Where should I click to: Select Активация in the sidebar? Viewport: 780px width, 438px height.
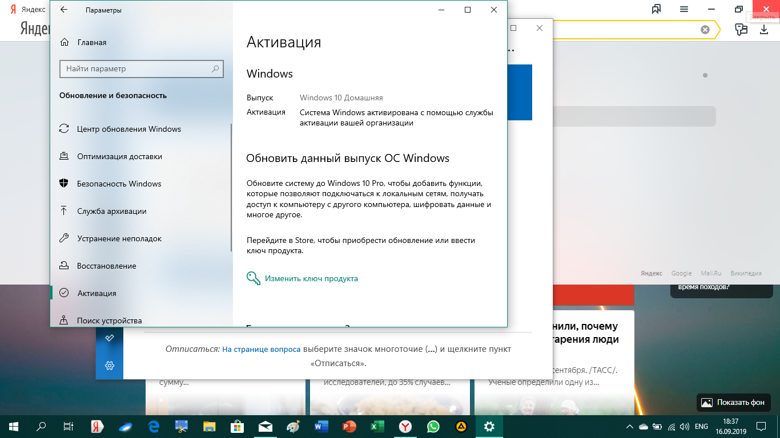pyautogui.click(x=141, y=293)
